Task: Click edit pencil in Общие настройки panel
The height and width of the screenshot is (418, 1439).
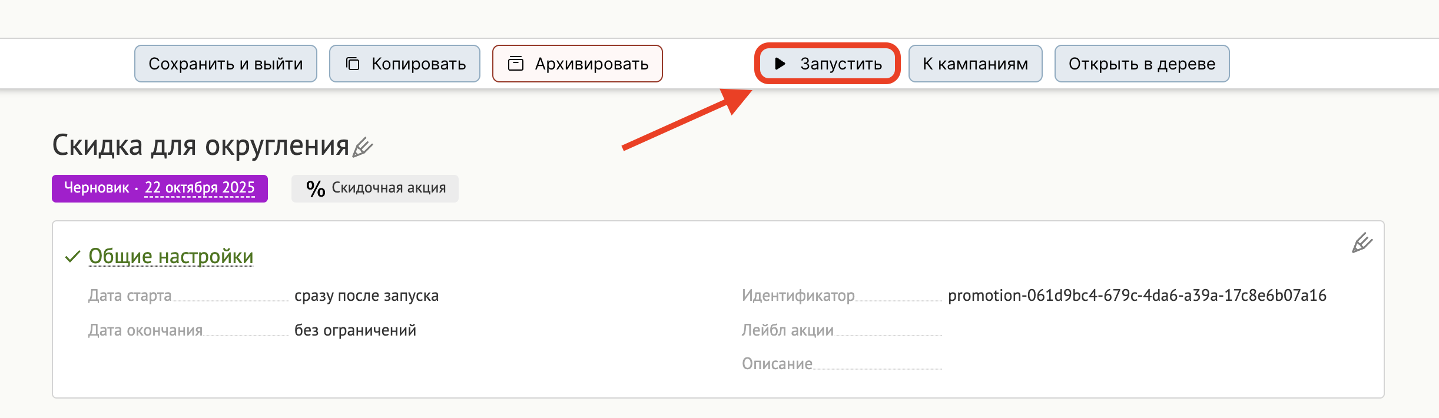Action: tap(1361, 243)
